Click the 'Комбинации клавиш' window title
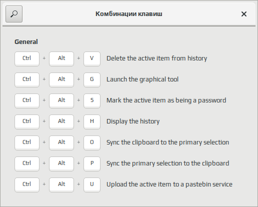This screenshot has height=207, width=258. [x=129, y=14]
